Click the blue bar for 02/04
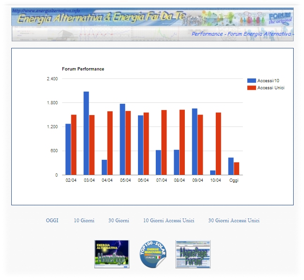The height and width of the screenshot is (280, 304). point(68,149)
